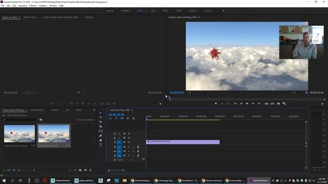Open the Project panel menu
328x184 pixels.
pyautogui.click(x=26, y=110)
